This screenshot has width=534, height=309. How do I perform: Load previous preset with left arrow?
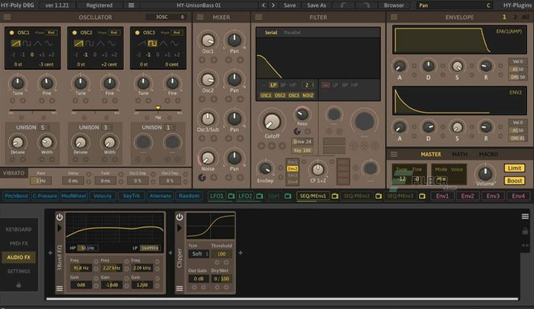tap(263, 5)
